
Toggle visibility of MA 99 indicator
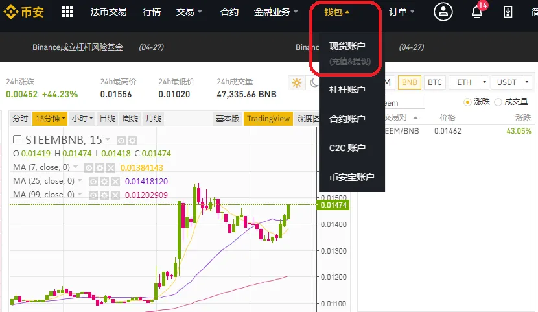pos(93,195)
